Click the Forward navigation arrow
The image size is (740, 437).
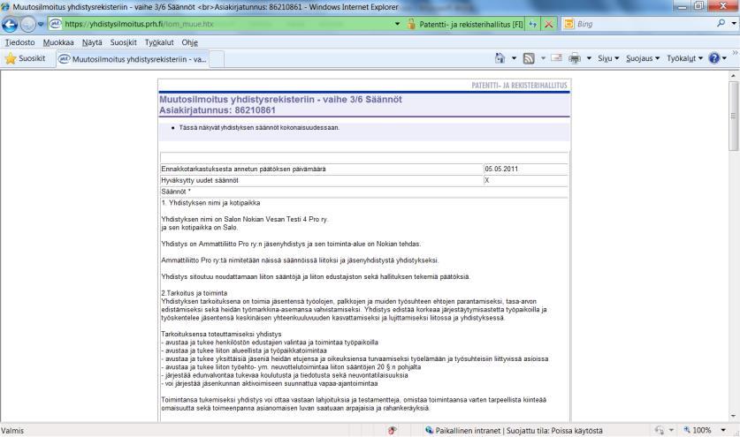point(27,24)
